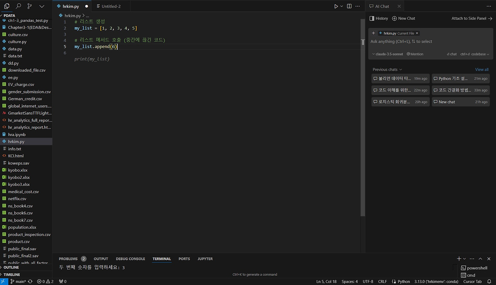The height and width of the screenshot is (285, 496).
Task: Open the previous chat from 22m ago
Action: [x=400, y=90]
